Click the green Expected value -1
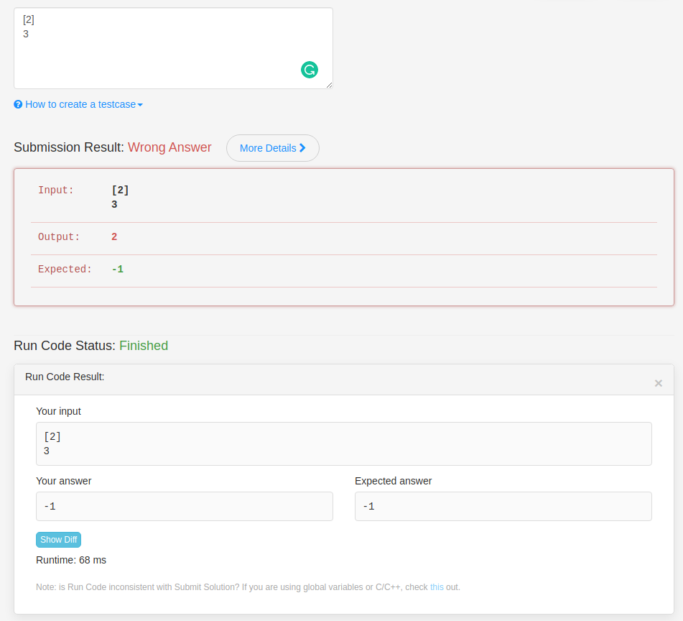Screen dimensions: 683x621 click(118, 270)
